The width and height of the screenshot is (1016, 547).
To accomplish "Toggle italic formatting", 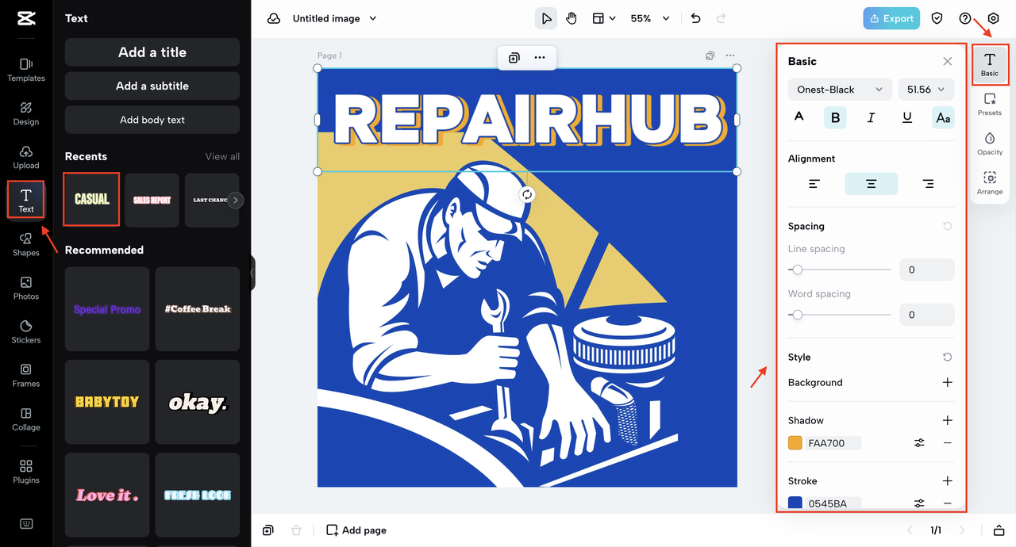I will (871, 117).
